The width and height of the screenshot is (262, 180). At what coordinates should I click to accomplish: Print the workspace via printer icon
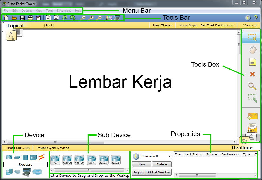coord(30,18)
